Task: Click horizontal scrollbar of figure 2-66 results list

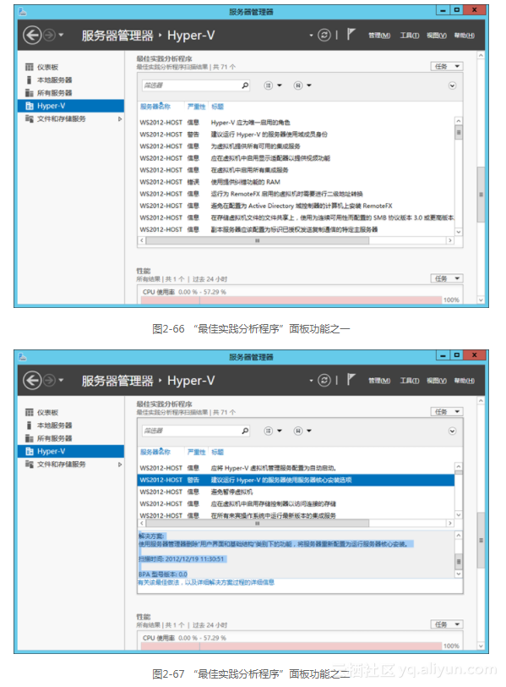Action: (x=257, y=240)
